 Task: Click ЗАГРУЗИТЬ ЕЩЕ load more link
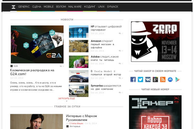coord(67,98)
